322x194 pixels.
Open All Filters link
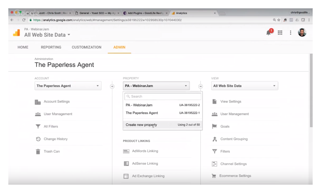click(x=51, y=126)
